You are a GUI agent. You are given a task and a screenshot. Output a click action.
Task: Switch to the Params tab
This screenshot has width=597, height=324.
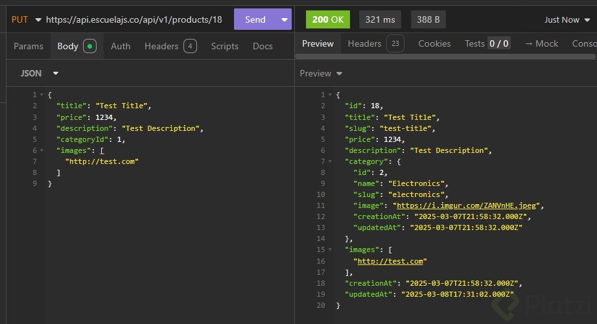click(29, 46)
